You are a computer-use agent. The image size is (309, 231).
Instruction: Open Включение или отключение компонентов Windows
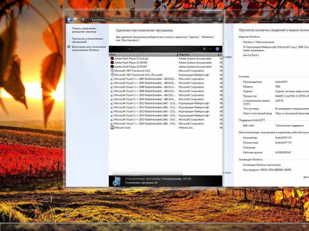(x=89, y=49)
